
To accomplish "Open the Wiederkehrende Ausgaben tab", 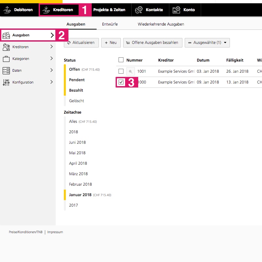I will (x=161, y=24).
